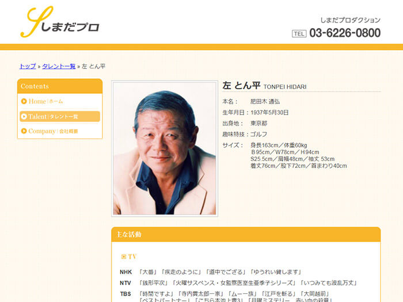Click the hobby value ゴルフ
403x302 pixels.
pyautogui.click(x=259, y=134)
